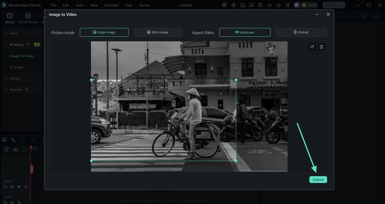Minimize the Image to Video dialog

(x=317, y=14)
